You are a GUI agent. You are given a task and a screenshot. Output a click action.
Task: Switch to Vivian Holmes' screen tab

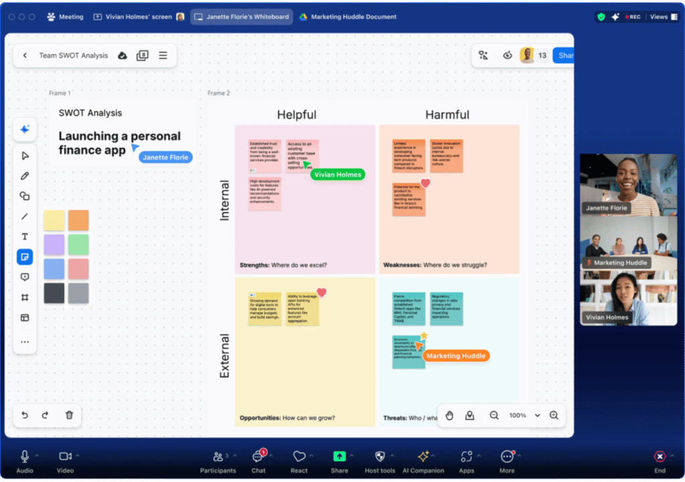tap(139, 17)
